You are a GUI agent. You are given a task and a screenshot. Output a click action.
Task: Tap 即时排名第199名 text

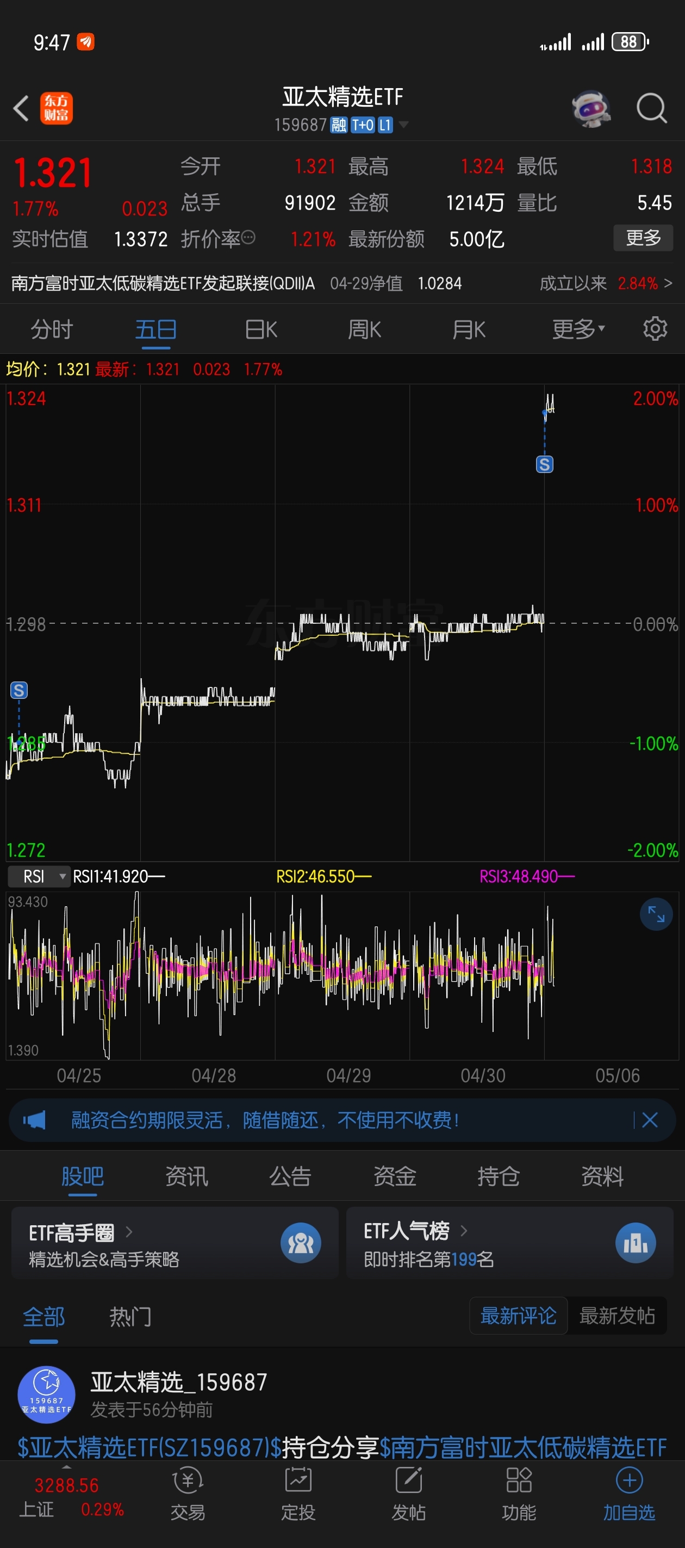(x=428, y=1259)
